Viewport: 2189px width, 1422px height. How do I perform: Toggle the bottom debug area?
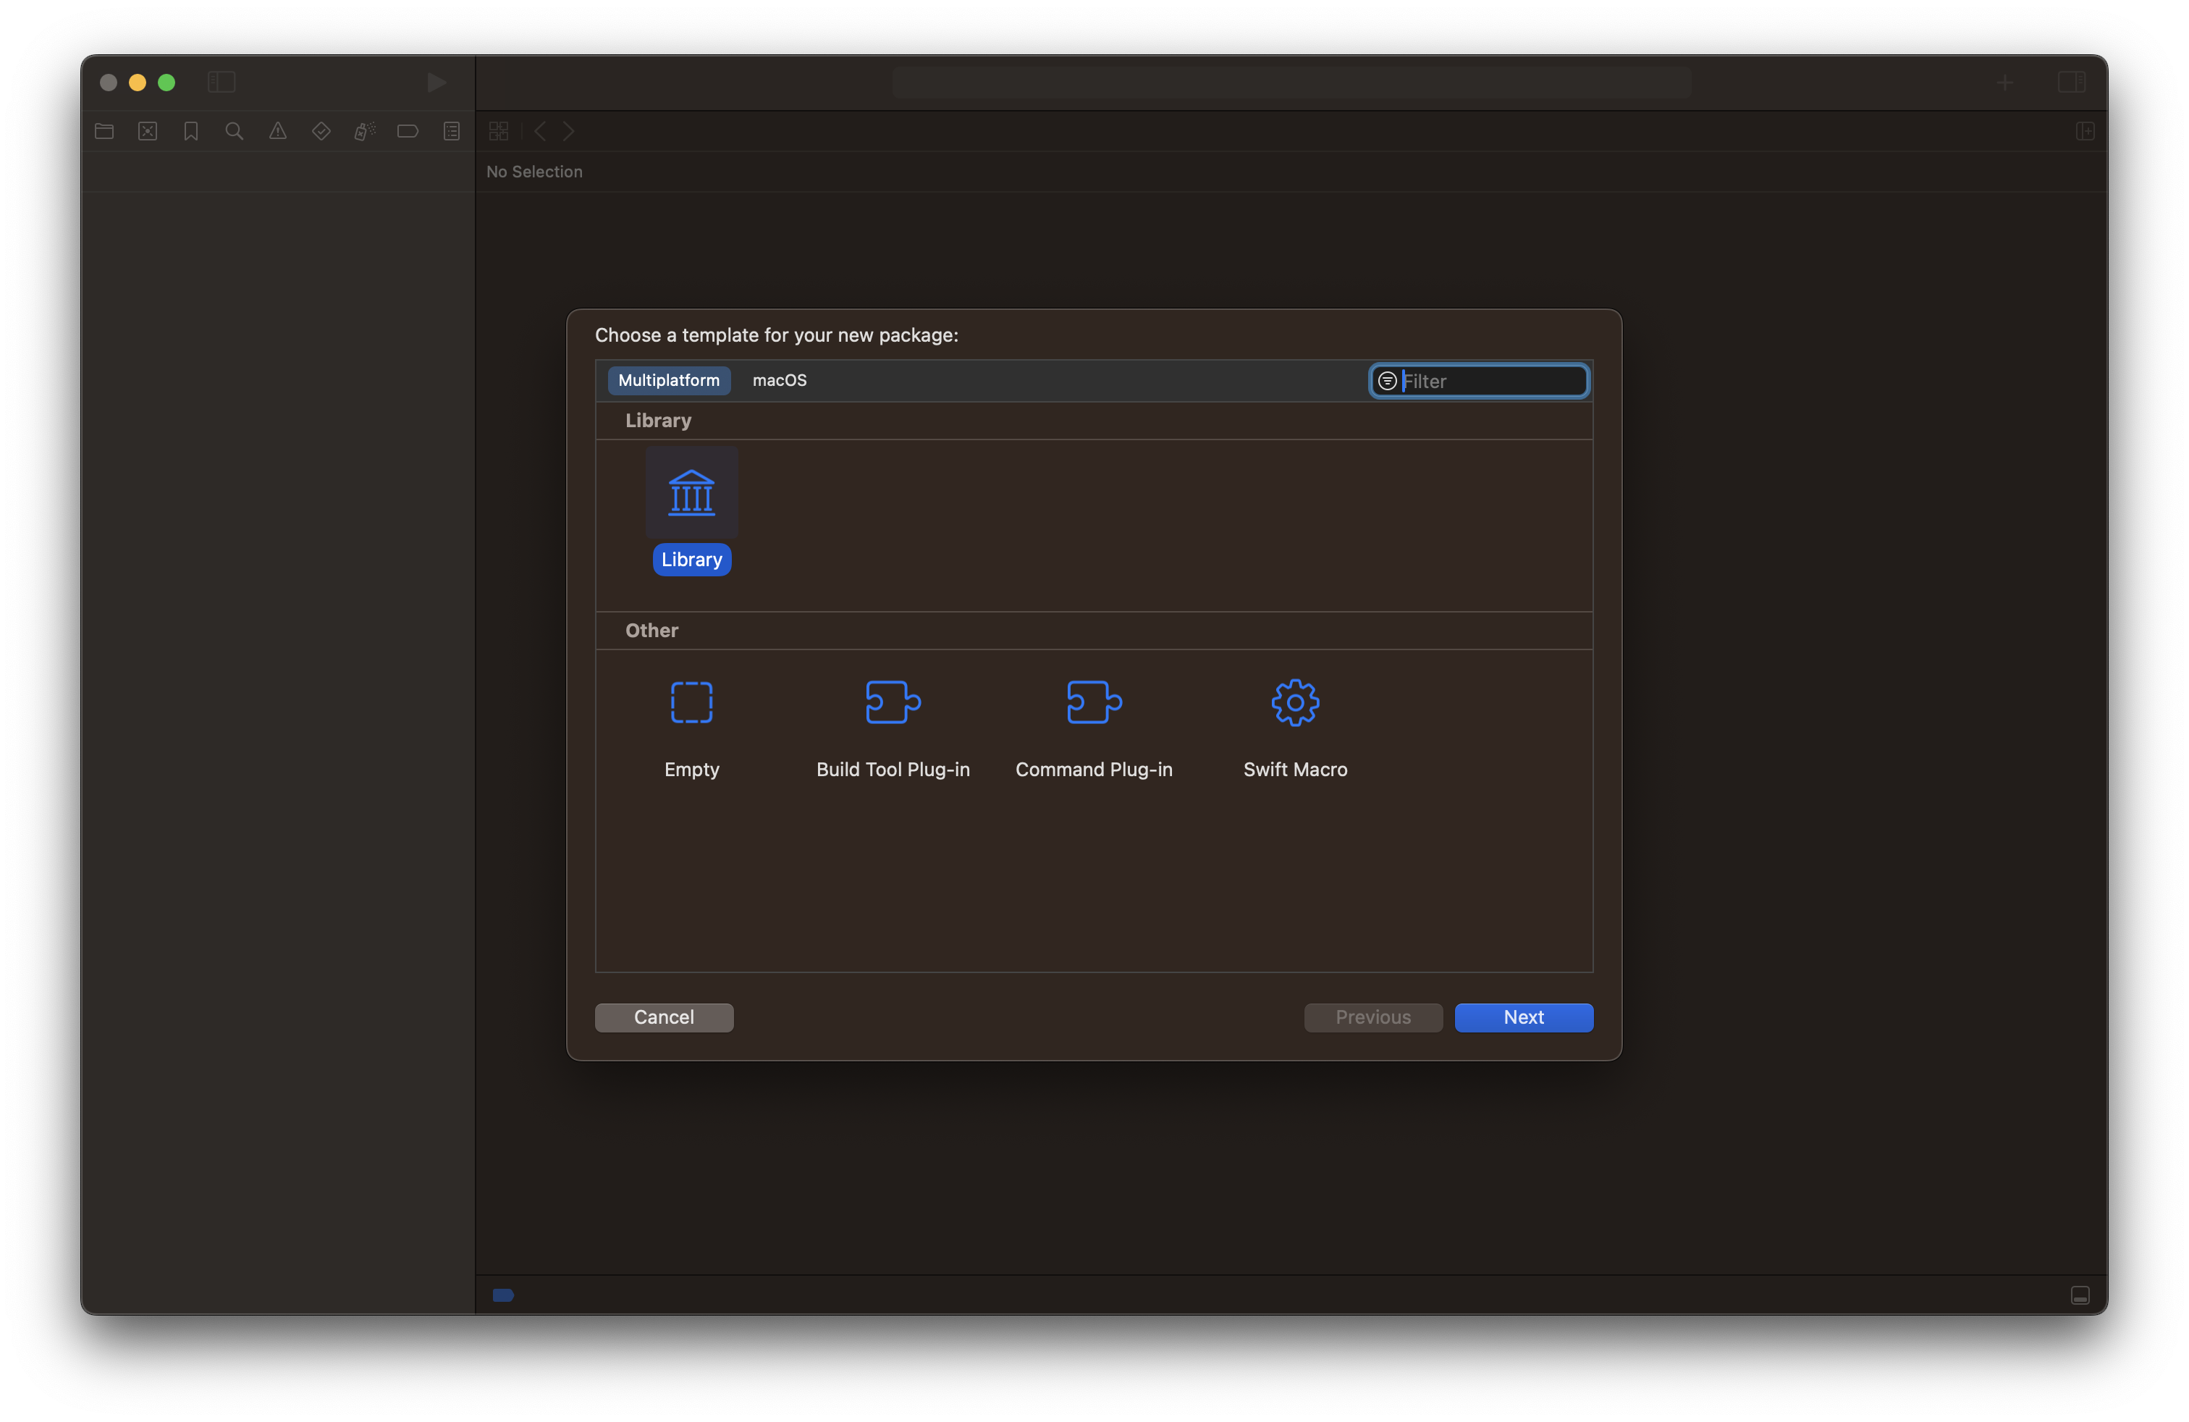coord(2080,1295)
